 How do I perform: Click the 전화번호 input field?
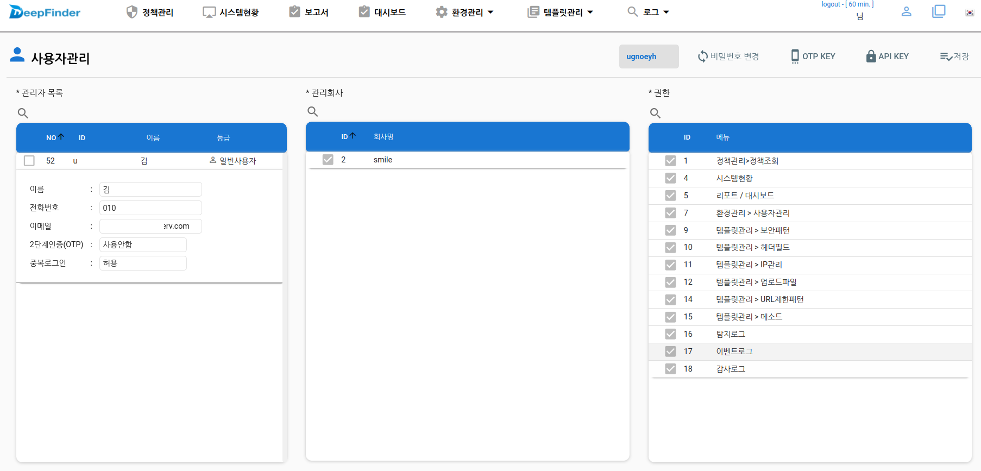[x=150, y=208]
